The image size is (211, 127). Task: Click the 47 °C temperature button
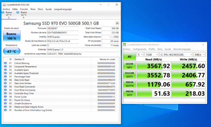(12, 51)
